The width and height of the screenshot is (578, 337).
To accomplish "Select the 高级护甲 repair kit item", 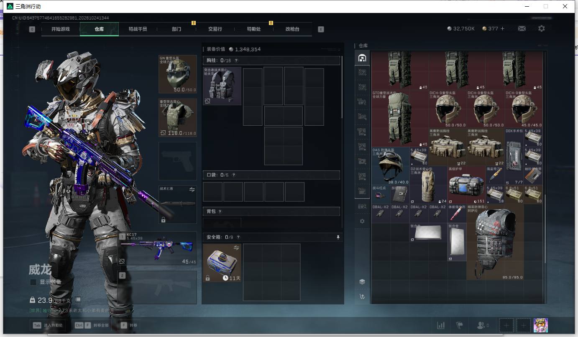I will click(466, 185).
